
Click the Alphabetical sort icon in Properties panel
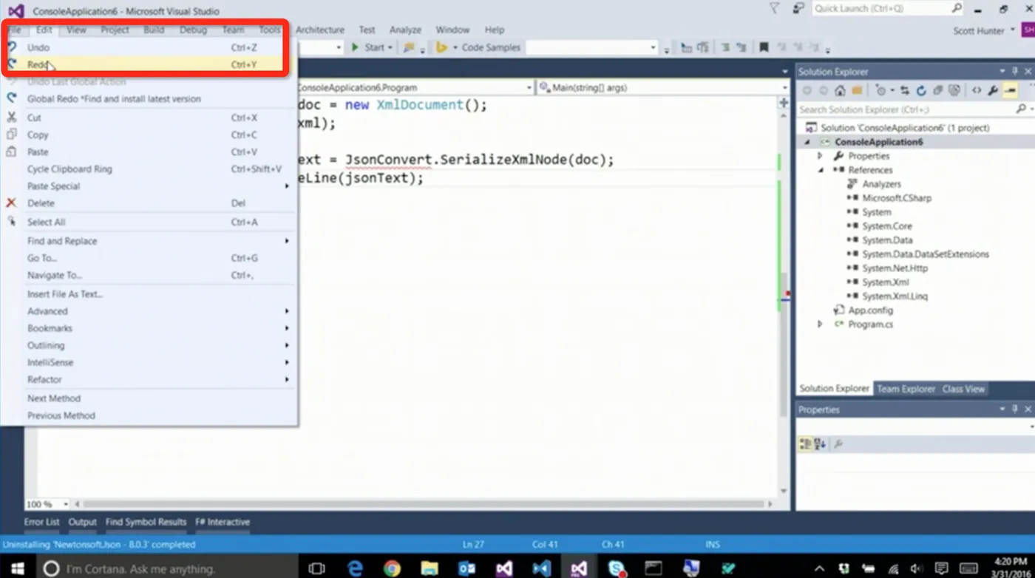(820, 444)
